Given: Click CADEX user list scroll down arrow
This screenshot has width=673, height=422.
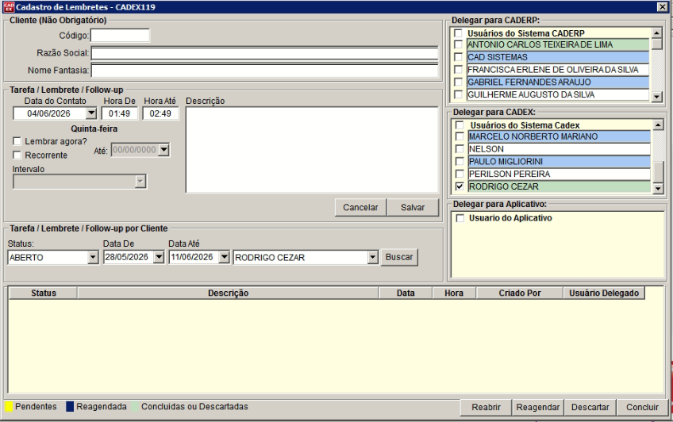Looking at the screenshot, I should pos(658,188).
